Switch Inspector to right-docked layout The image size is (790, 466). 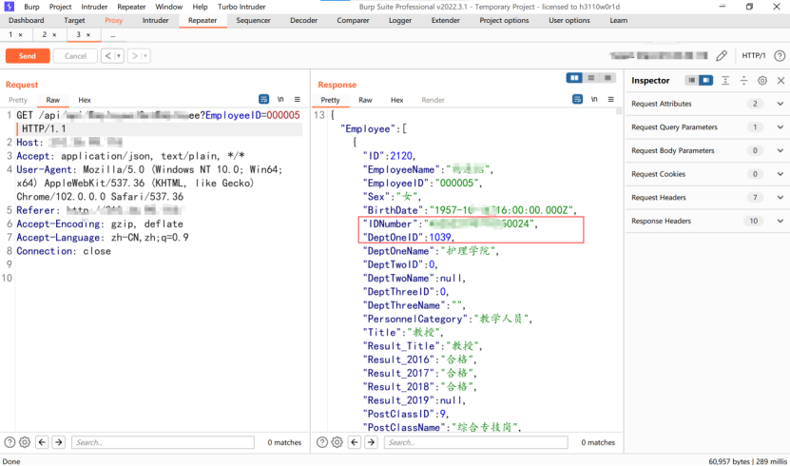(x=705, y=80)
